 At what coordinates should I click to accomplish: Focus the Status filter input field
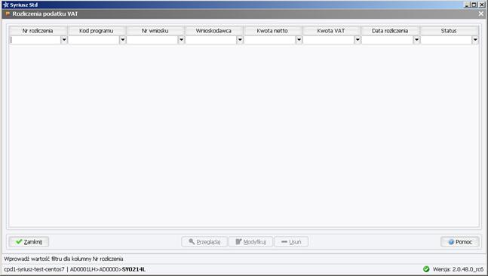point(447,40)
